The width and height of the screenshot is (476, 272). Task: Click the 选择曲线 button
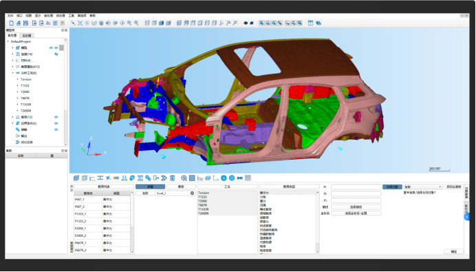[356, 207]
